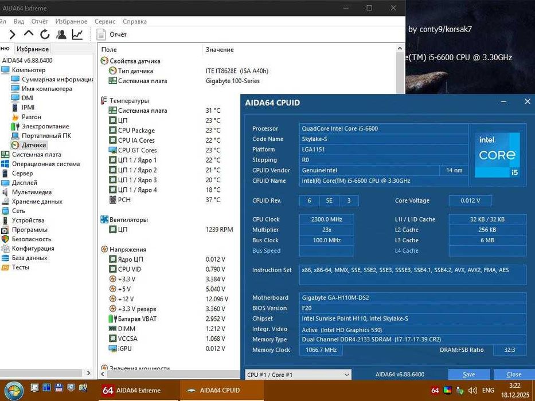Click AIDA64 Extreme taskbar button
535x401 pixels.
(x=138, y=391)
